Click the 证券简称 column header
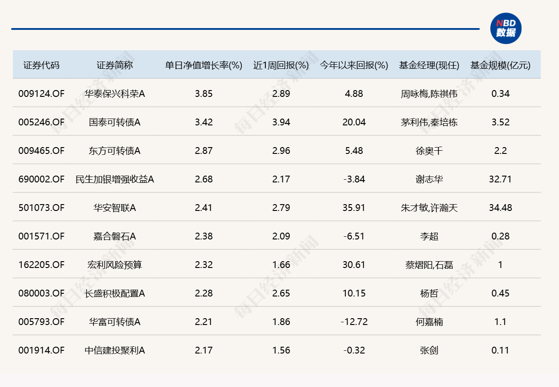The image size is (559, 387). 115,65
